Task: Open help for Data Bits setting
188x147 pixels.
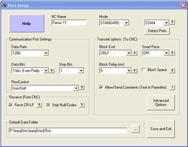Action: (52, 71)
